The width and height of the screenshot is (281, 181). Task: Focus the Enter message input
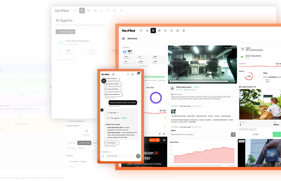(x=120, y=156)
